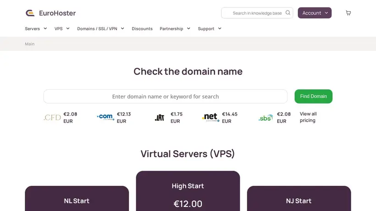Click the Check the domain name heading

click(188, 71)
